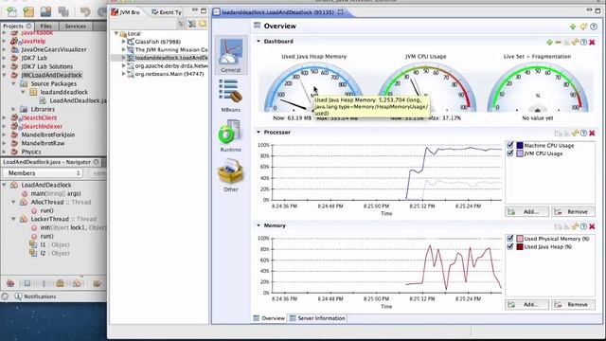Click the connection icon in JVM Browser toolbar
The height and width of the screenshot is (341, 606).
click(192, 24)
